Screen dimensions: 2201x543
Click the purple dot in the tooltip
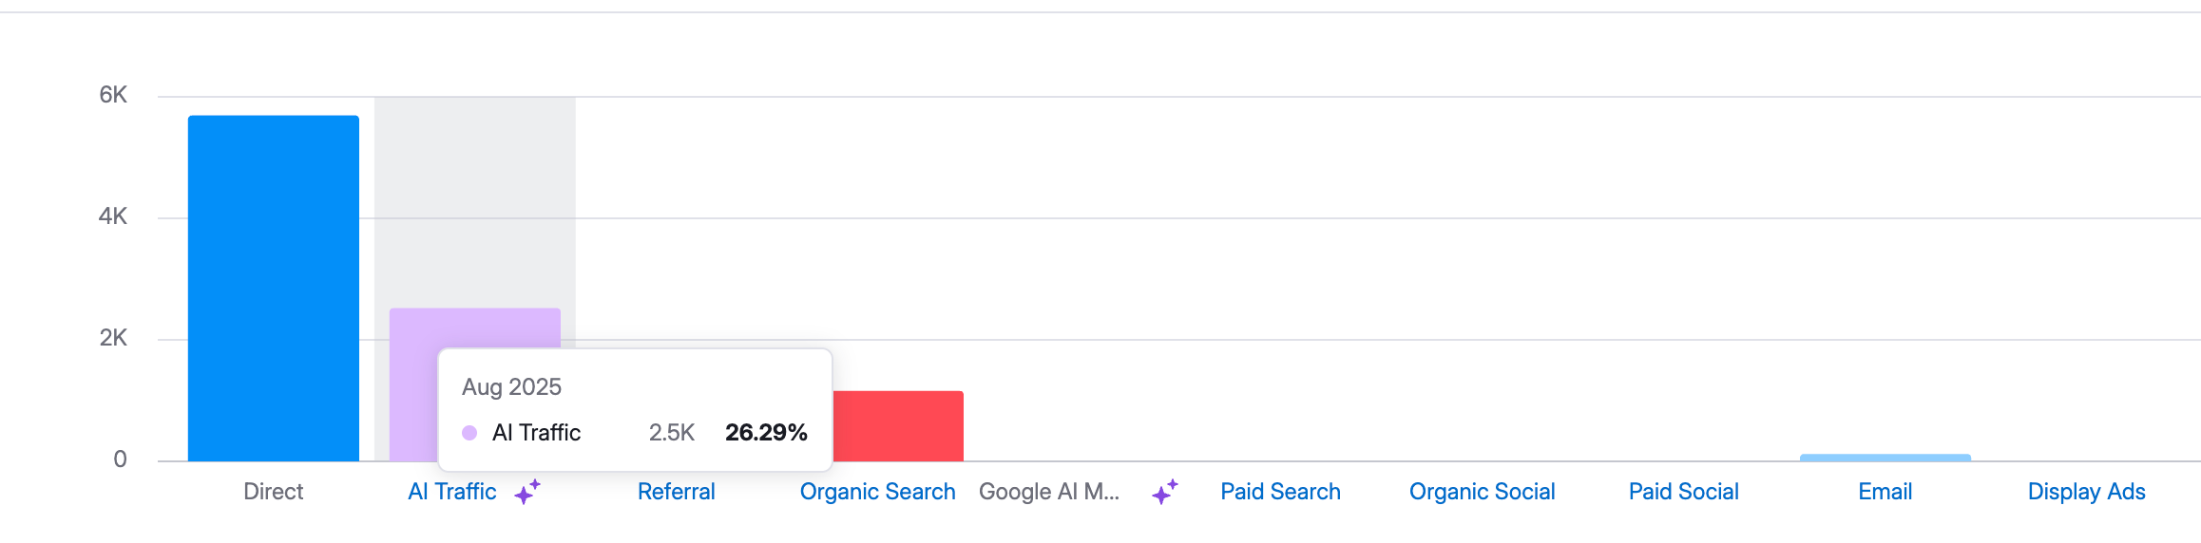pos(469,433)
